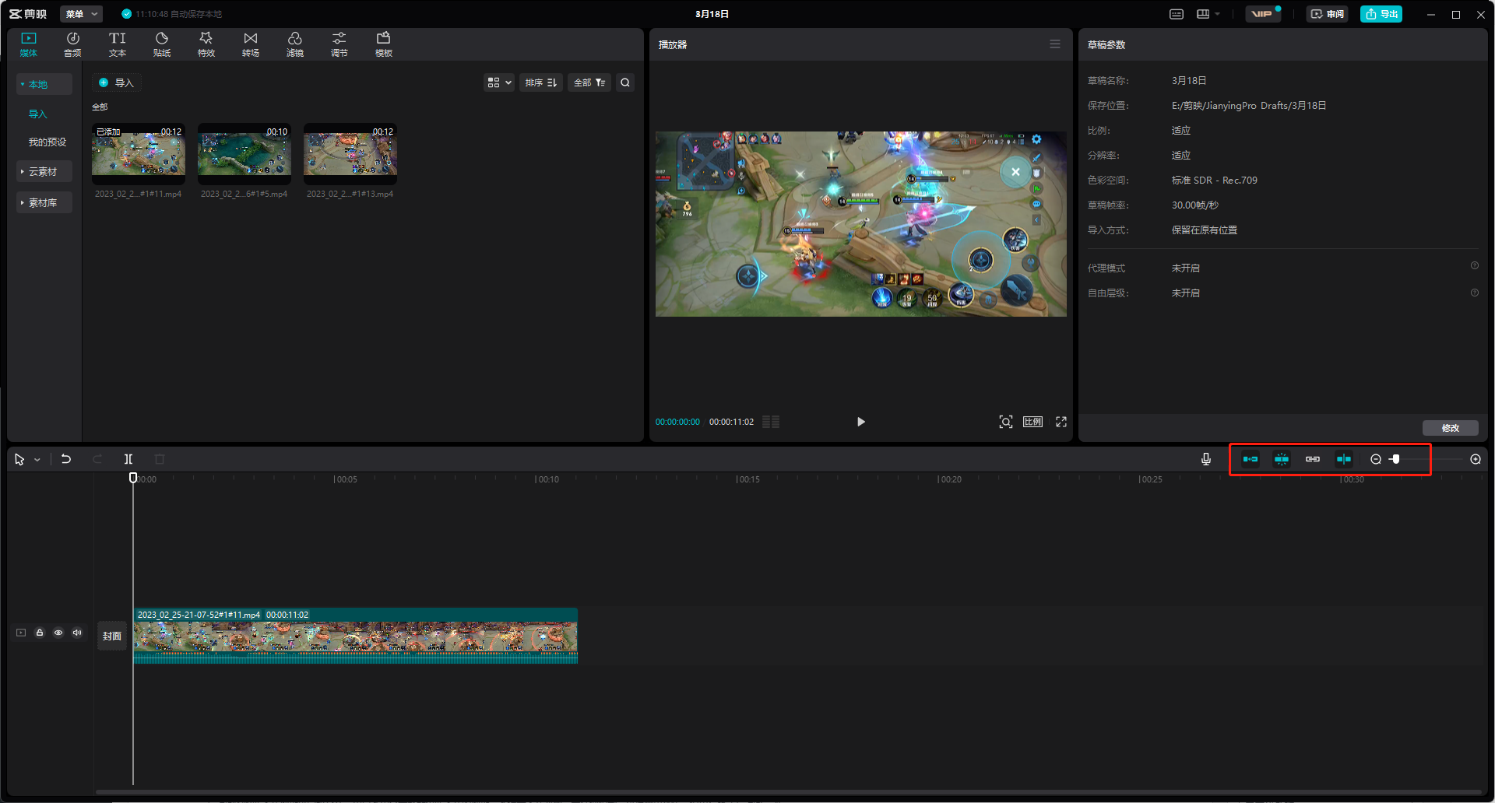Open the 文本 (Text) tab
Image resolution: width=1495 pixels, height=803 pixels.
[117, 44]
